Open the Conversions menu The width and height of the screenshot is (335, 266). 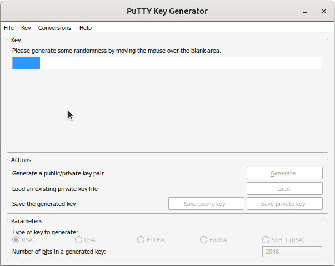click(54, 28)
